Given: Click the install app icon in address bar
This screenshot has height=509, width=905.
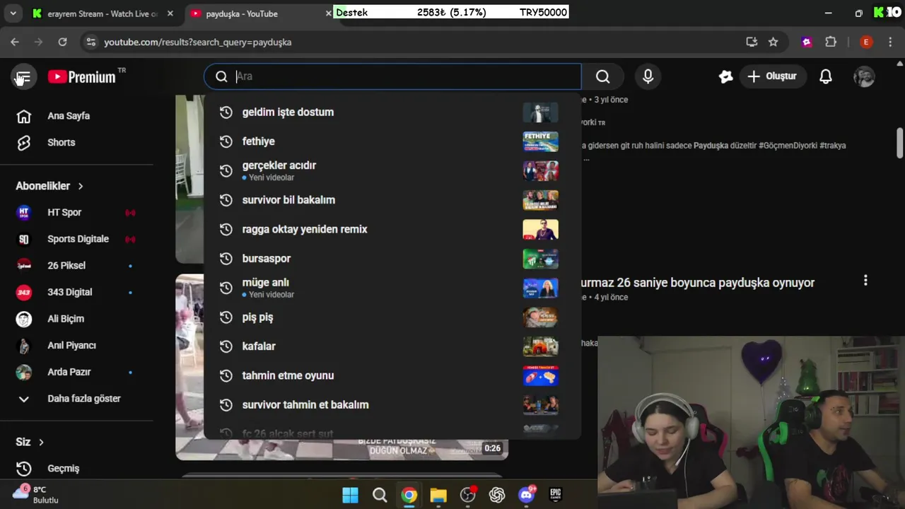Looking at the screenshot, I should [x=752, y=42].
